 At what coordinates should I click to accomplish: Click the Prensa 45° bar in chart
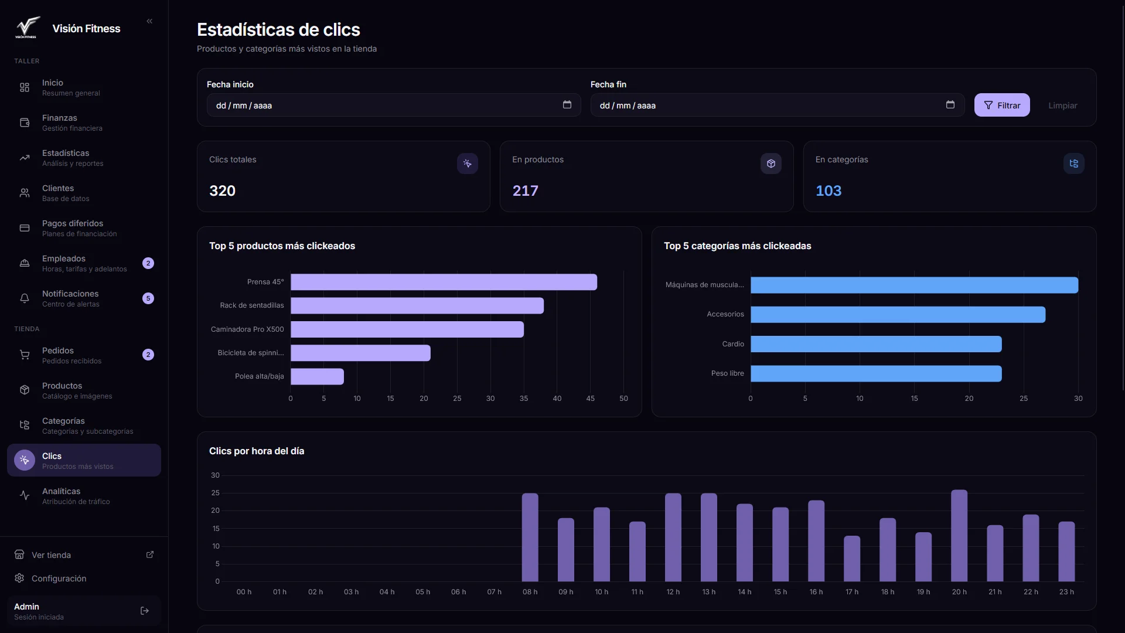pyautogui.click(x=444, y=282)
